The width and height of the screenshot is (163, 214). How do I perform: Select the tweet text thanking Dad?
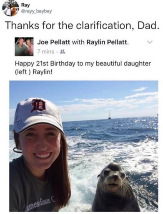click(82, 26)
